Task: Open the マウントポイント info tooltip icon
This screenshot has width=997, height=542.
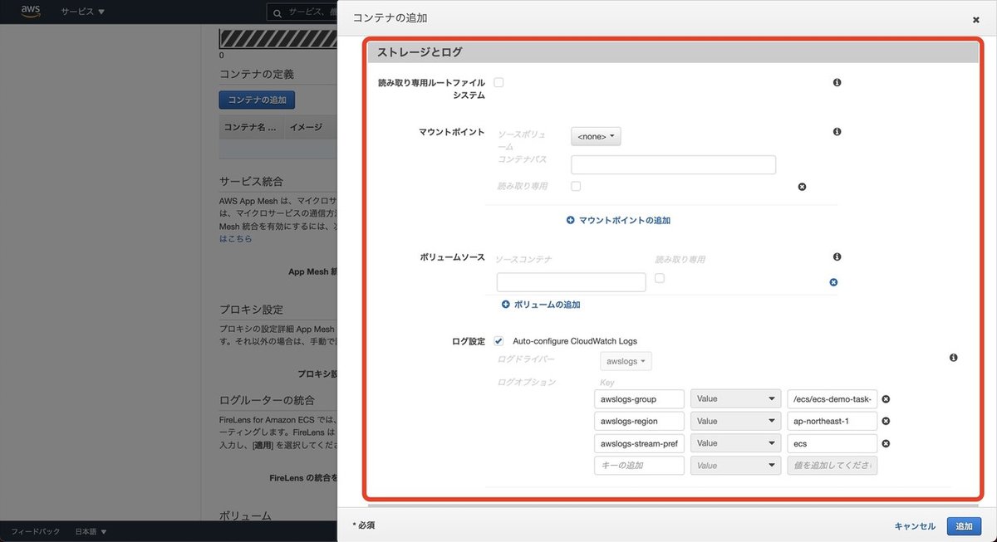Action: click(x=837, y=131)
